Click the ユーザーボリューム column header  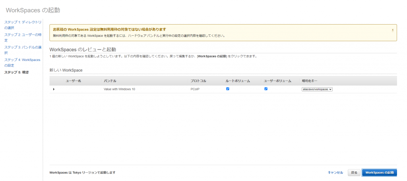pyautogui.click(x=277, y=81)
